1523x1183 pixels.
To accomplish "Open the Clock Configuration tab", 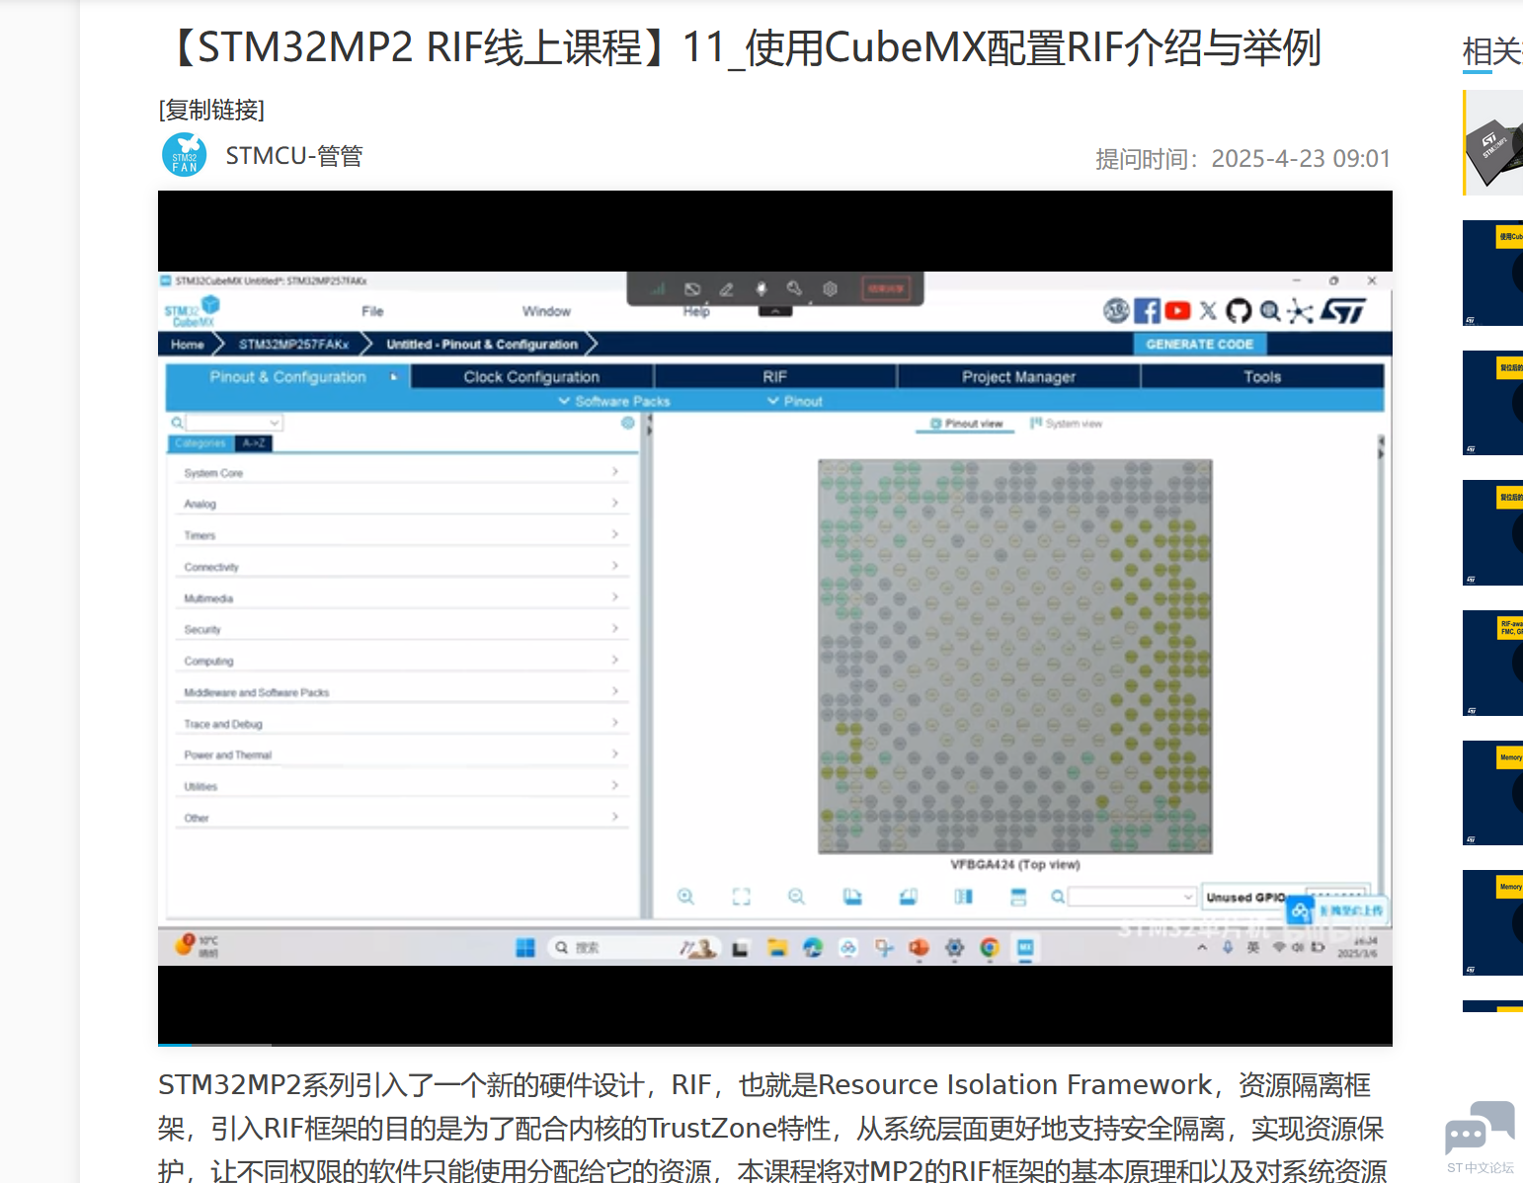I will (531, 376).
